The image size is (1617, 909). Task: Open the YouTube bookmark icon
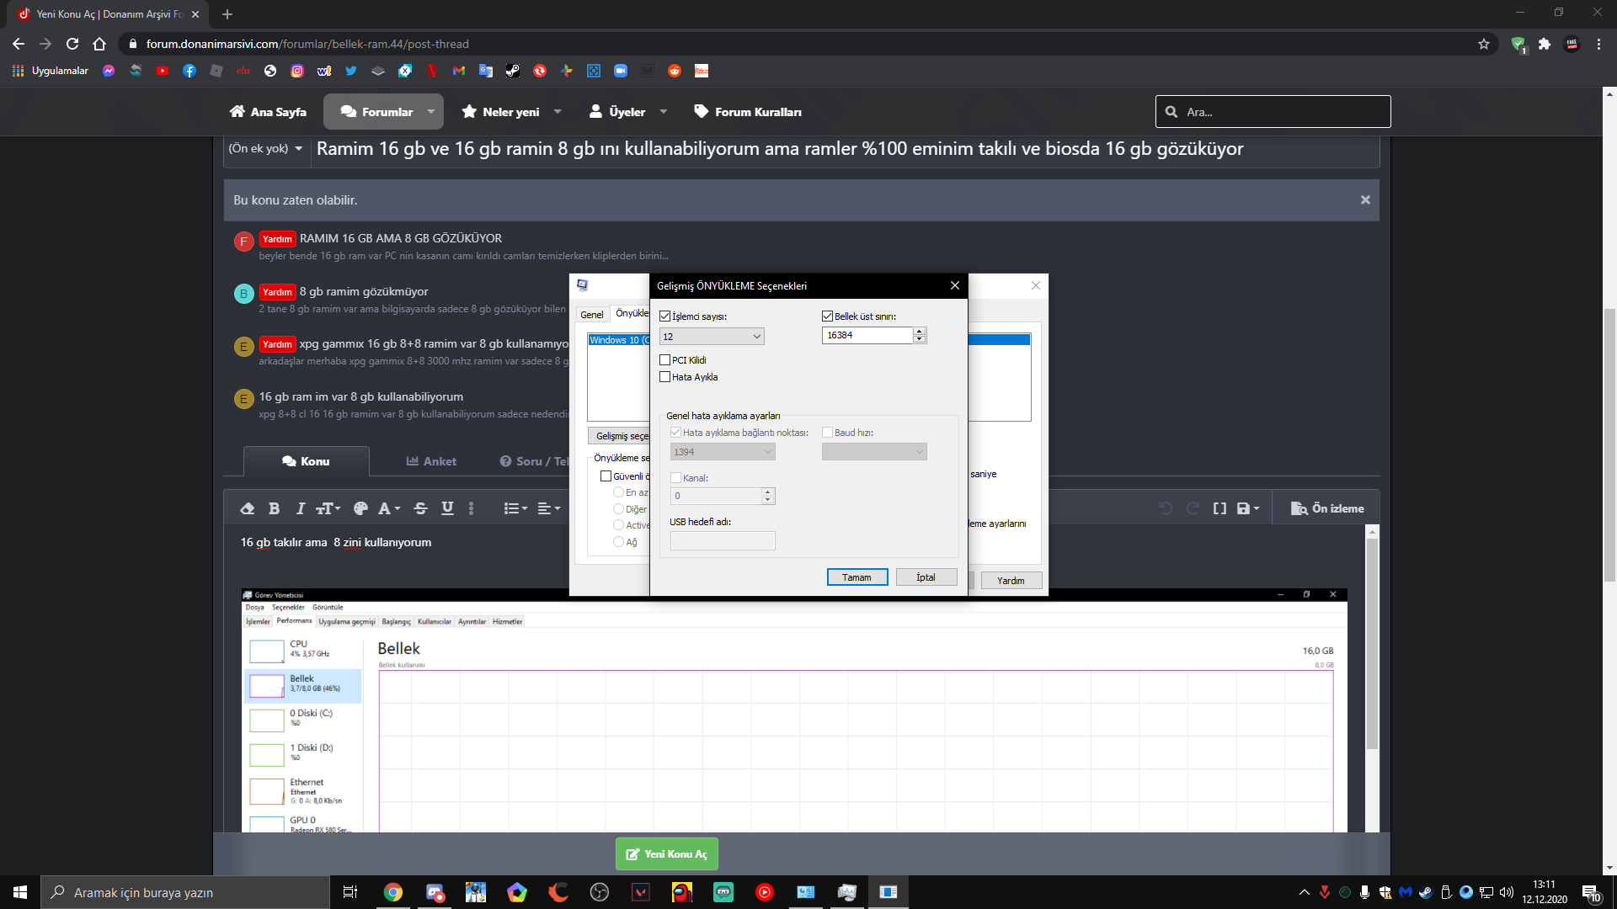tap(163, 71)
